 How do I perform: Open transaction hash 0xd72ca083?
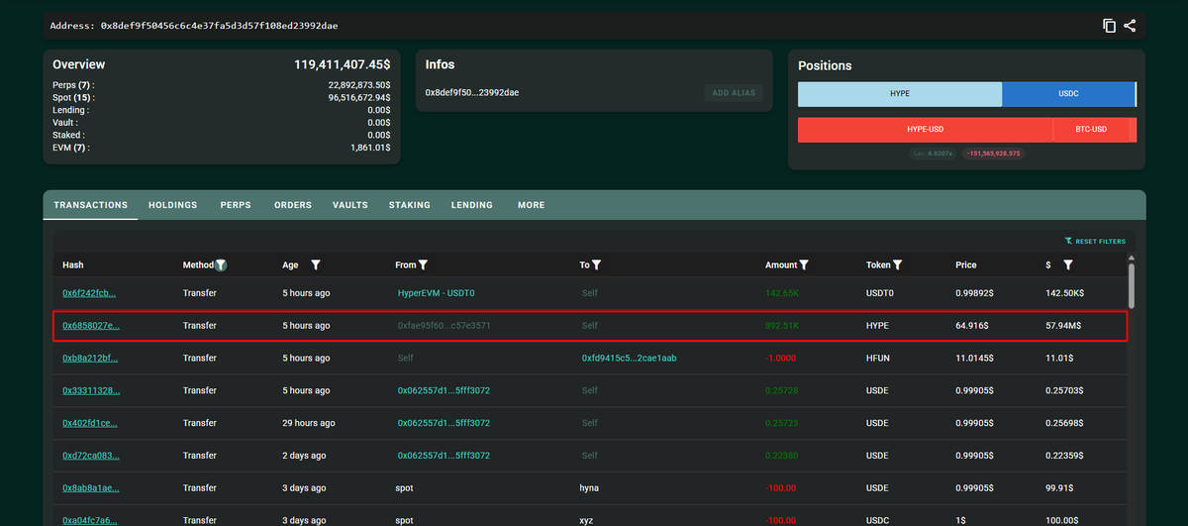coord(91,456)
